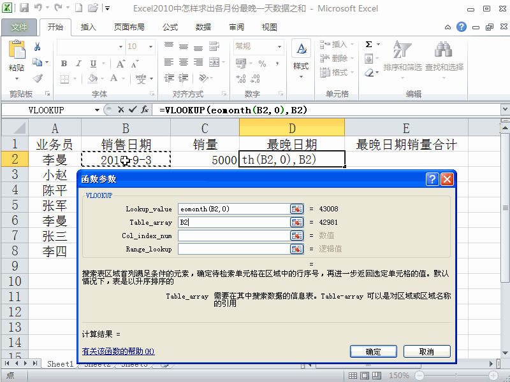
Task: Click the Format Painter brush icon
Action: [38, 78]
